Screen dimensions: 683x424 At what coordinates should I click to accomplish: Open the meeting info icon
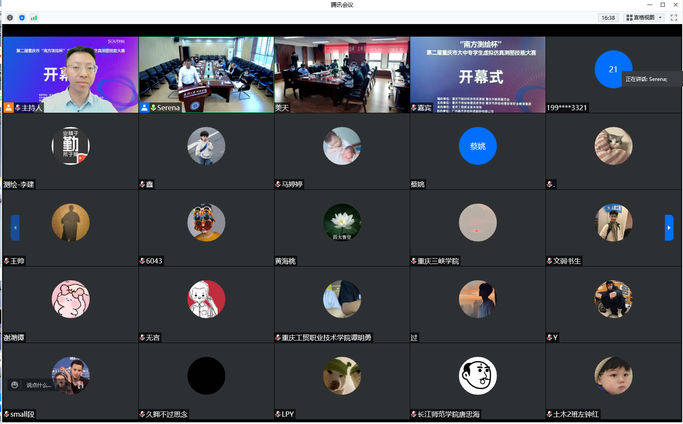10,18
